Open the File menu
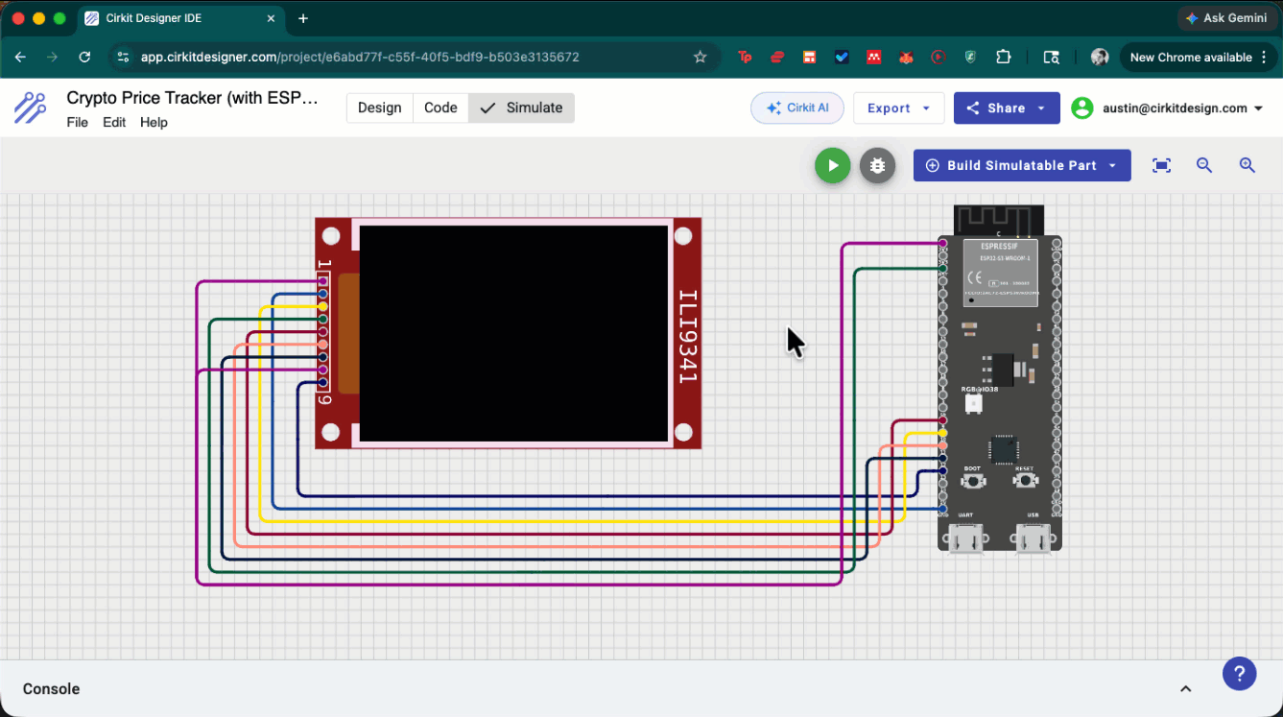Screen dimensions: 1283x717 tap(77, 122)
